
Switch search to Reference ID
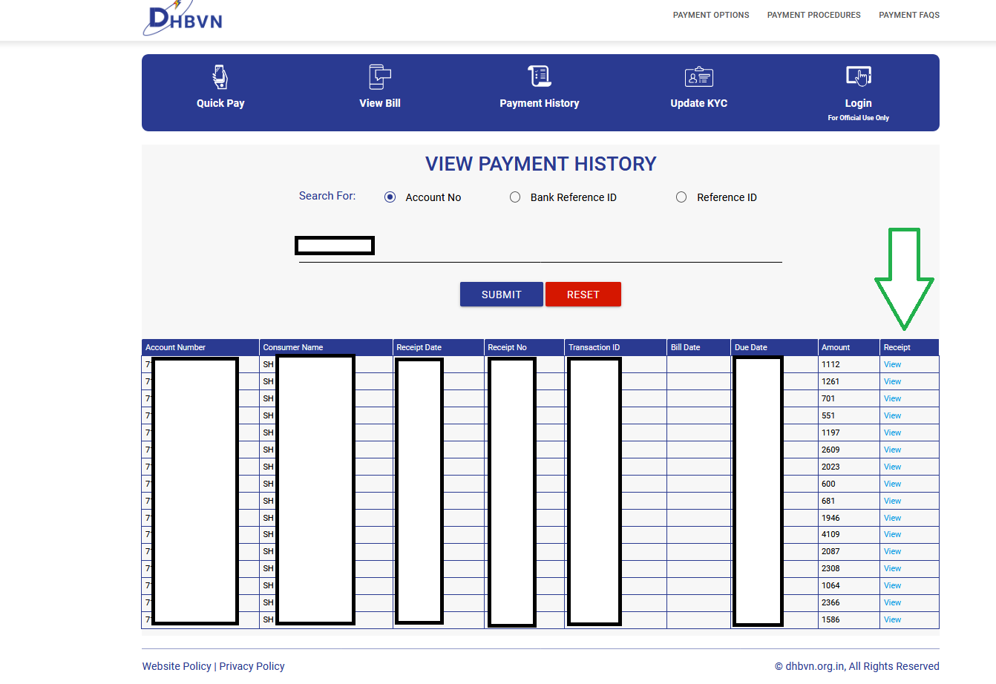(681, 197)
